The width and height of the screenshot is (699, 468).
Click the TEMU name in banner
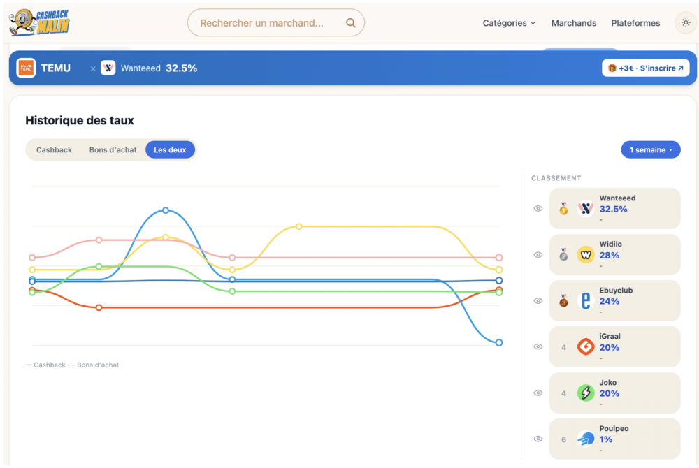coord(56,68)
